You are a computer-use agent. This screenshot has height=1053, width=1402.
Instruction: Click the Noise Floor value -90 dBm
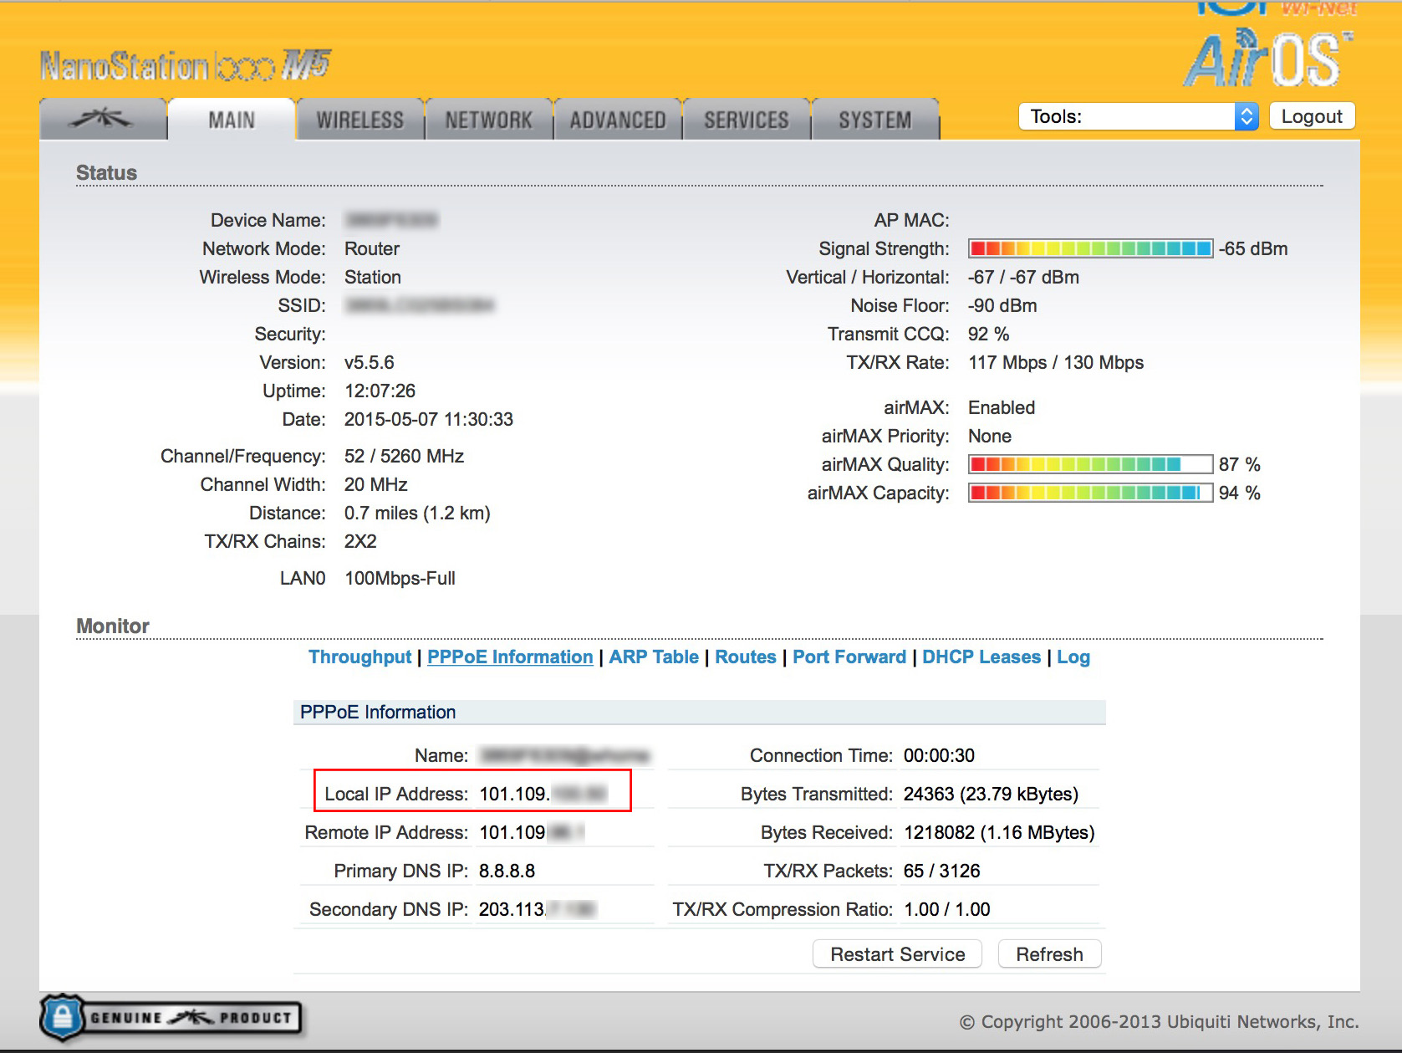pyautogui.click(x=1002, y=305)
